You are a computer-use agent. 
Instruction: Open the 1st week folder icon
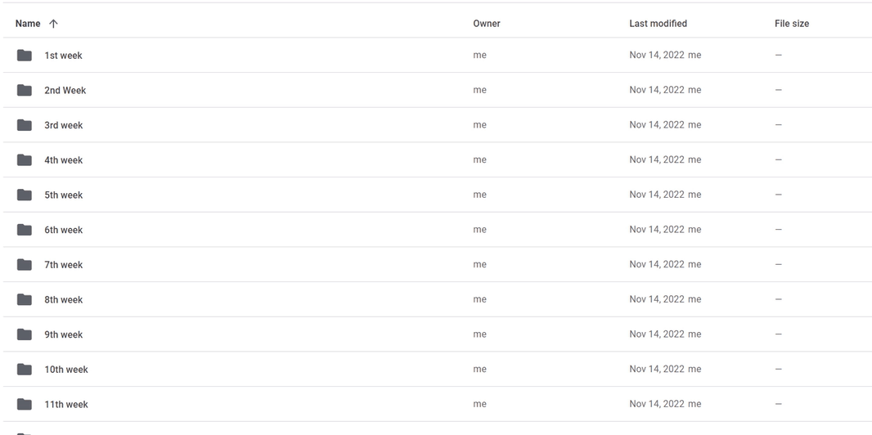pos(25,55)
